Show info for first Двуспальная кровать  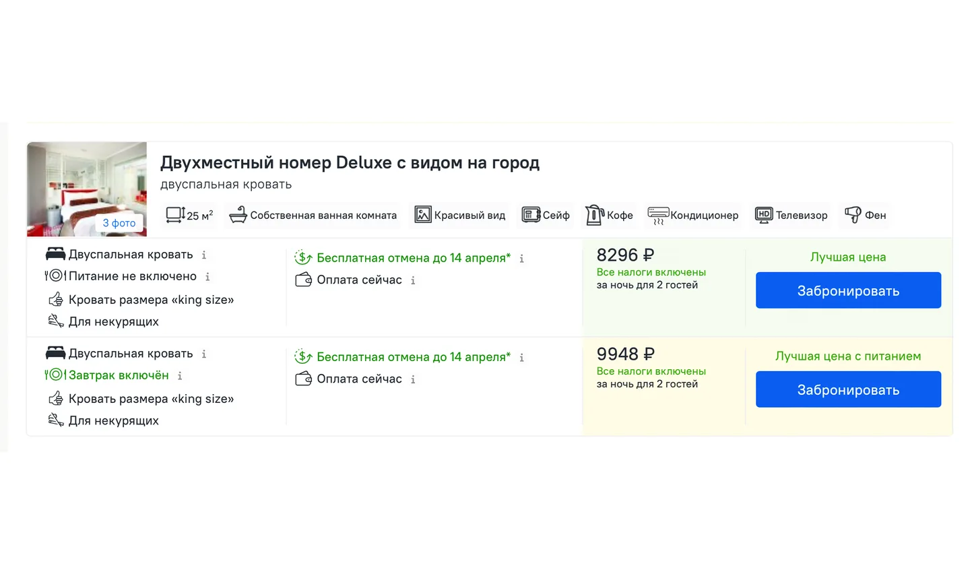click(x=204, y=255)
